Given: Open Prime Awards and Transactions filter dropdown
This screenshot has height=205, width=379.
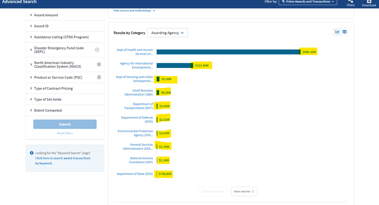Looking at the screenshot, I should pos(308,2).
